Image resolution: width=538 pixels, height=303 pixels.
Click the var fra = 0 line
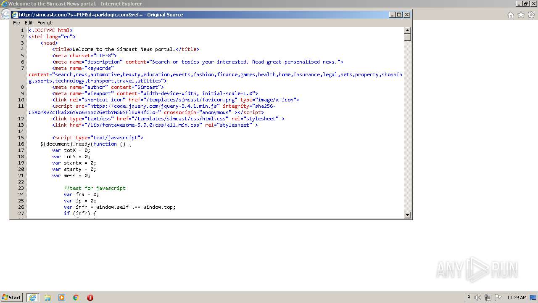click(82, 194)
